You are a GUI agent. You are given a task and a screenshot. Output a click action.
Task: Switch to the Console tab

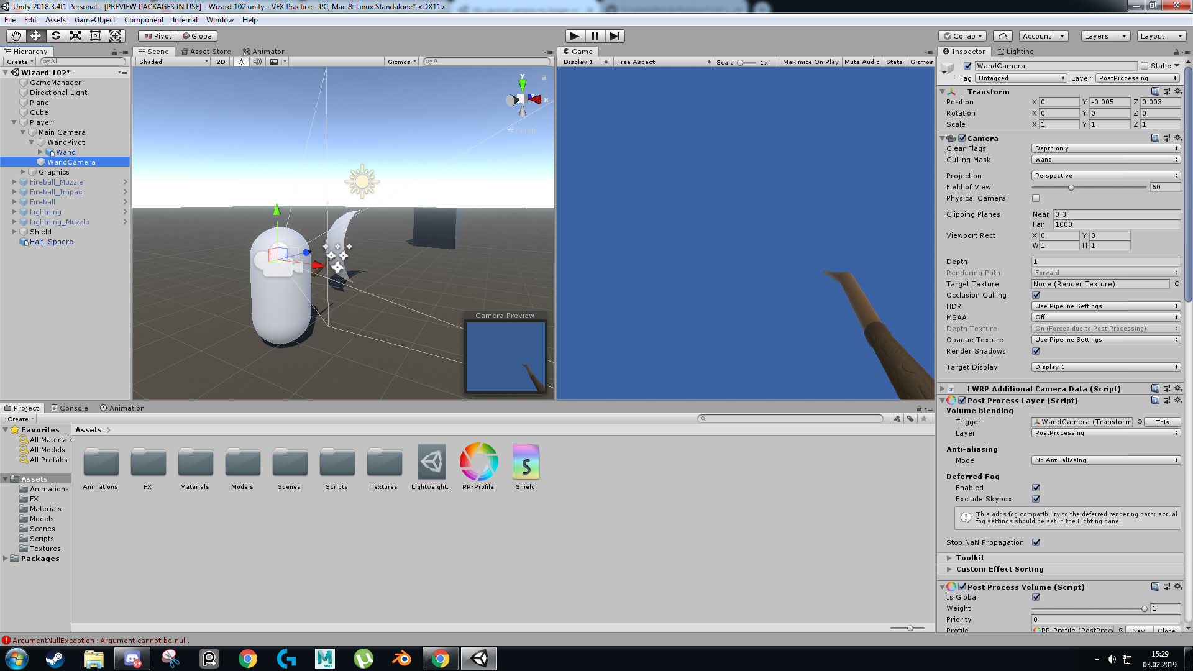click(70, 408)
